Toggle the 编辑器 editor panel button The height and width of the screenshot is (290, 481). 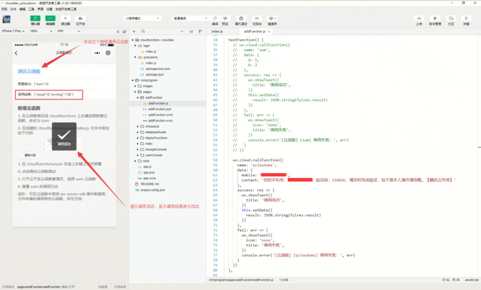(50, 18)
